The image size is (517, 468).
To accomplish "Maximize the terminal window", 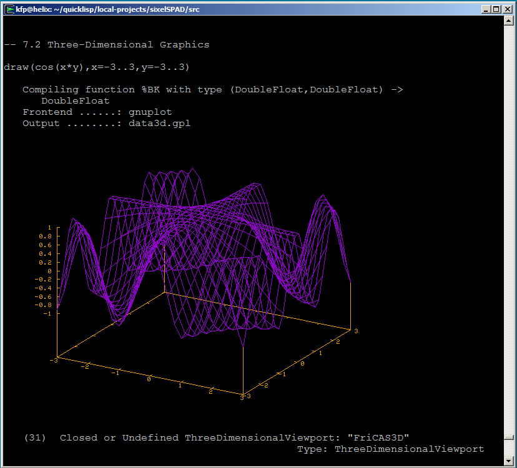I will click(x=496, y=9).
